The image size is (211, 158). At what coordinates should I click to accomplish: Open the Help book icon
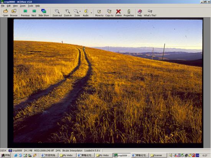(x=140, y=13)
